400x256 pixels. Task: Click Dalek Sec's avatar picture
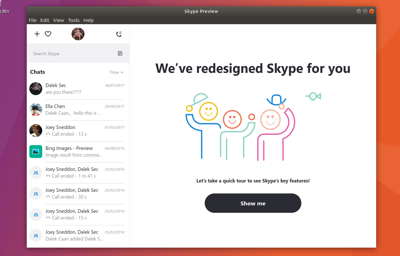36,89
